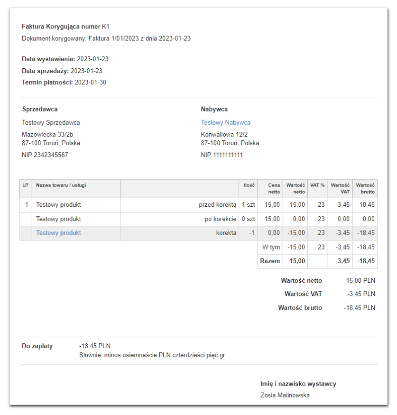Click the W tym summary cell
The width and height of the screenshot is (397, 415).
tap(270, 247)
